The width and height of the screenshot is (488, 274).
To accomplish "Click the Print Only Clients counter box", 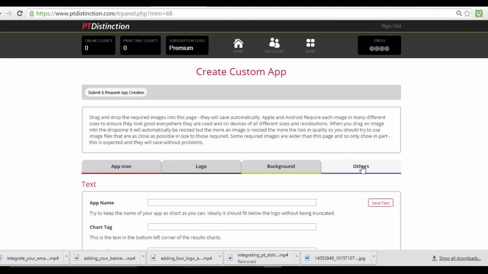I will 140,45.
